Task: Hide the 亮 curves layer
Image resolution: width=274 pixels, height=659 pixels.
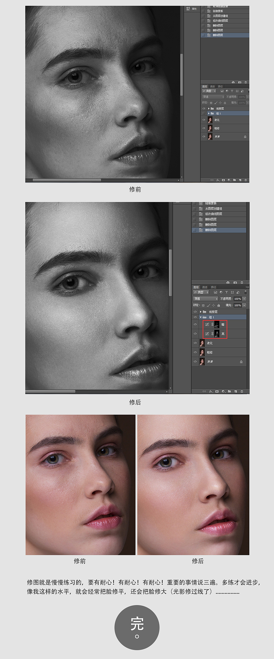Action: click(195, 334)
